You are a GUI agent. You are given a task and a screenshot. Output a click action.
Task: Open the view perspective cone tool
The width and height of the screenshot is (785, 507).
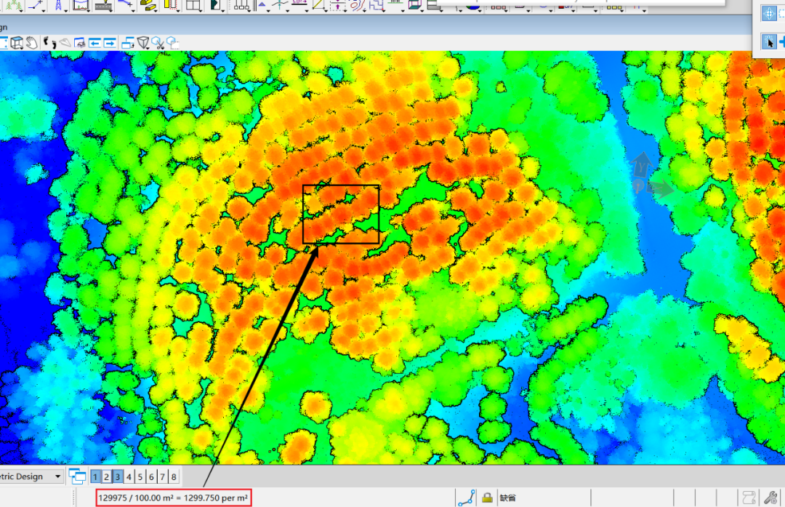point(142,43)
